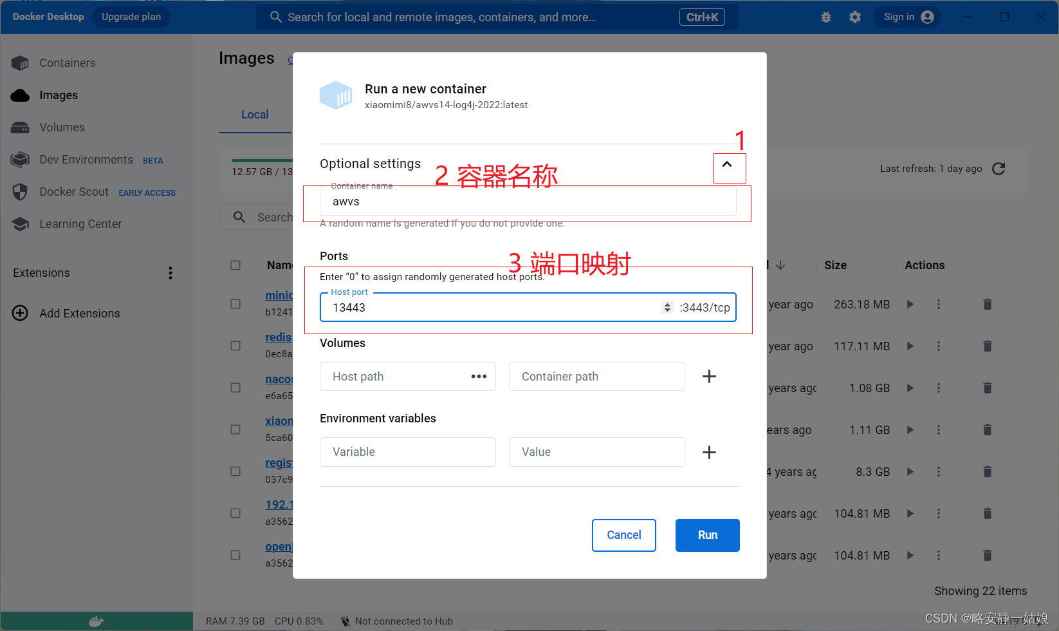Image resolution: width=1059 pixels, height=631 pixels.
Task: Select checkbox for the minio image row
Action: coord(235,304)
